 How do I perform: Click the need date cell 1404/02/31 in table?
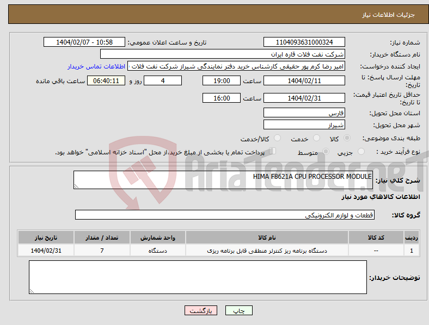click(46, 251)
